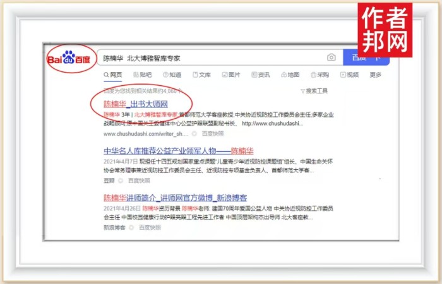Open the 陈楠华_出书大师网 result link
442x284 pixels.
[136, 104]
